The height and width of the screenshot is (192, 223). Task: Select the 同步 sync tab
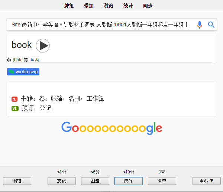[x=148, y=6]
